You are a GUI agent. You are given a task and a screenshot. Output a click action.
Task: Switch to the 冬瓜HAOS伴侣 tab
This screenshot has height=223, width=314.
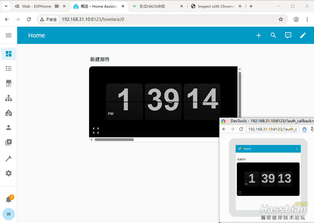[156, 6]
